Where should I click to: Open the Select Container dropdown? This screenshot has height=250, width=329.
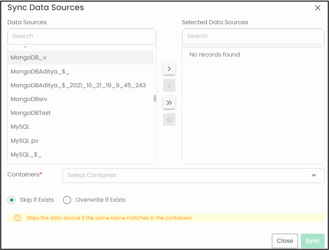188,175
